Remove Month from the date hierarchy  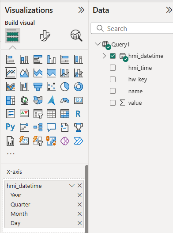click(x=80, y=214)
